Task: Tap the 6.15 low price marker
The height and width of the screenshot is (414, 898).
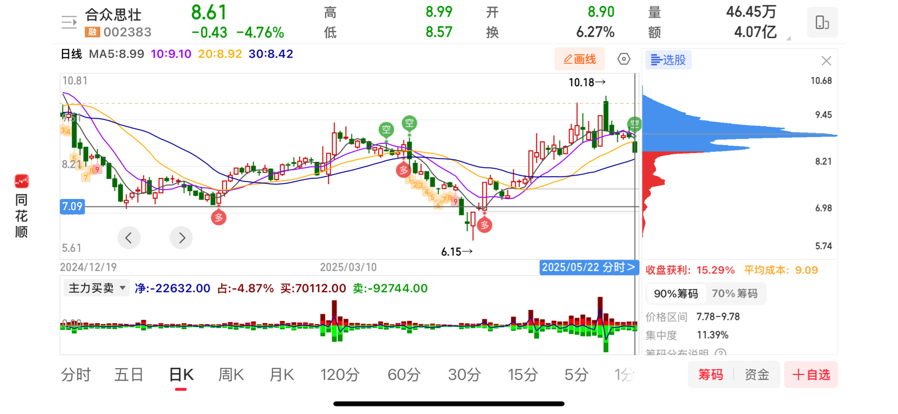Action: pos(457,252)
